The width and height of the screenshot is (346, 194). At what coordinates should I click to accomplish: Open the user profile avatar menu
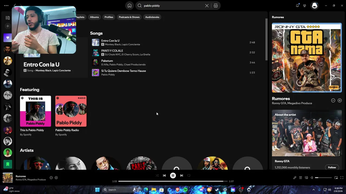pos(315,5)
